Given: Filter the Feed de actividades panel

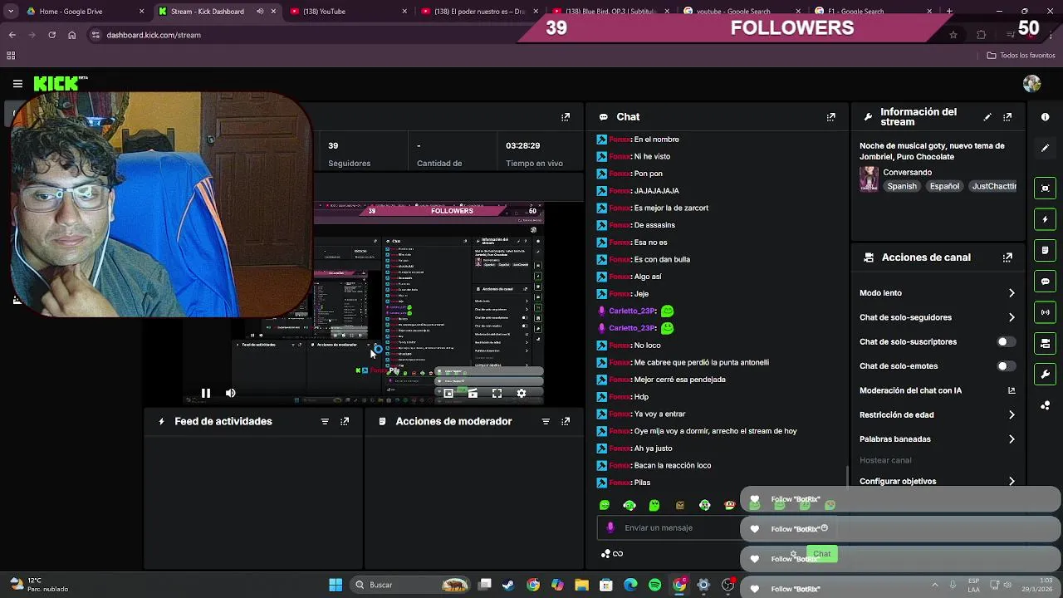Looking at the screenshot, I should tap(325, 421).
